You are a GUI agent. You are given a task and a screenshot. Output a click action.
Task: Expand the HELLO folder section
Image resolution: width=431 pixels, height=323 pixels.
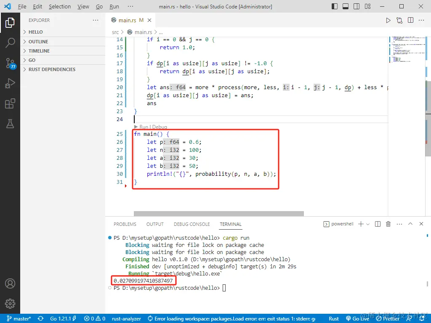(x=63, y=32)
